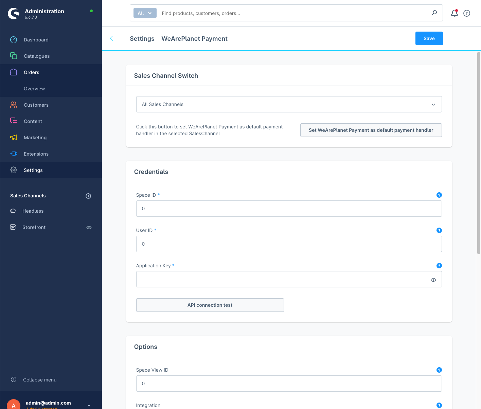Open the Dashboard from the sidebar

[14, 39]
